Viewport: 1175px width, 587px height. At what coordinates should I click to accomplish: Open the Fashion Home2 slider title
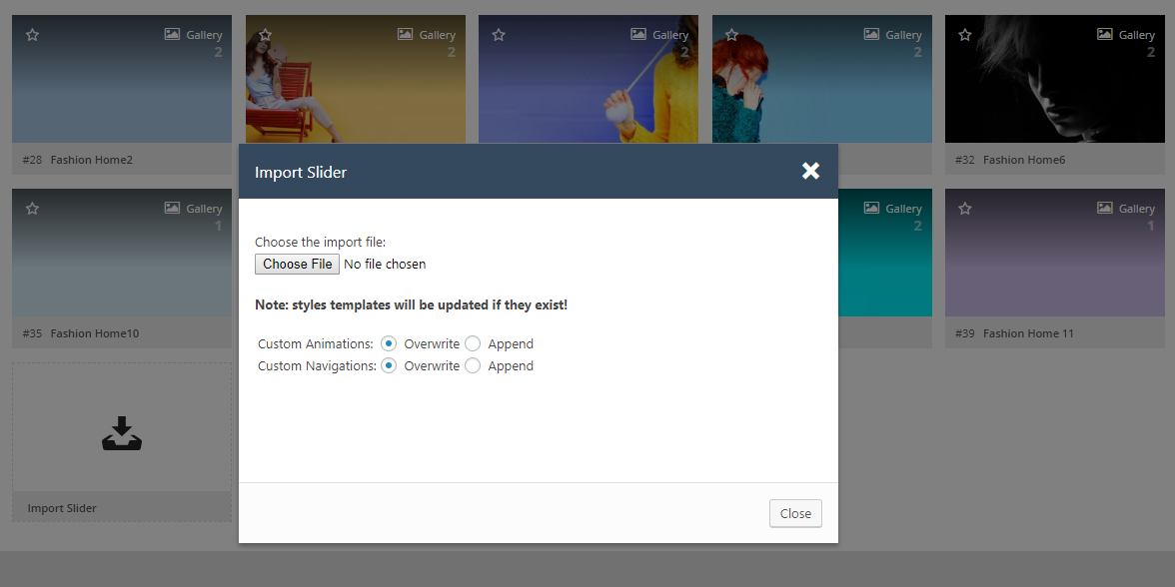coord(91,160)
